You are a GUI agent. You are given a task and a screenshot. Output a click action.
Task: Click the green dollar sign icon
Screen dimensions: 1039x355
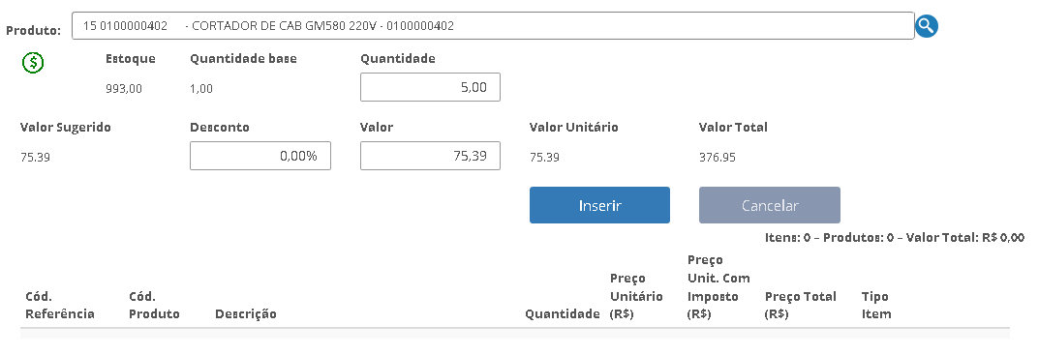[x=33, y=62]
